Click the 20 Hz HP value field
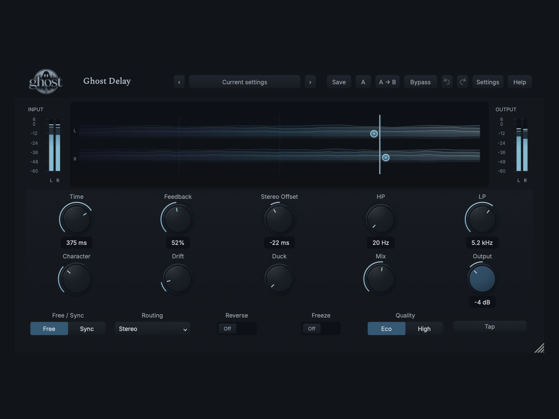This screenshot has height=419, width=559. (x=381, y=243)
